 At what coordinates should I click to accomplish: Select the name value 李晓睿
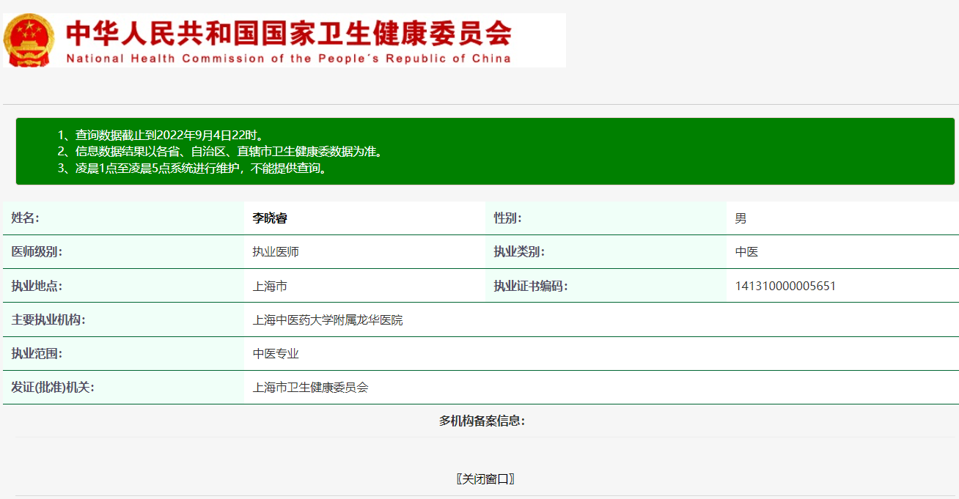(x=270, y=218)
